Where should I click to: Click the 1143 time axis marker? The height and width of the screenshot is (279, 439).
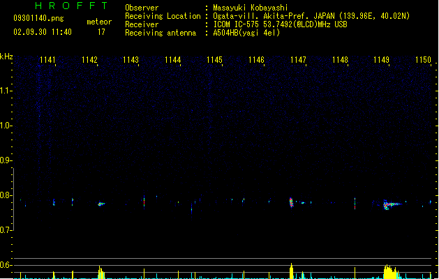[131, 60]
